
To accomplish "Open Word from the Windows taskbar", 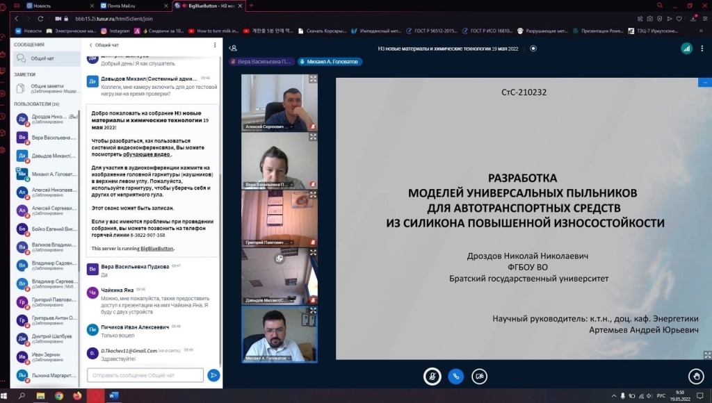I will tap(113, 396).
